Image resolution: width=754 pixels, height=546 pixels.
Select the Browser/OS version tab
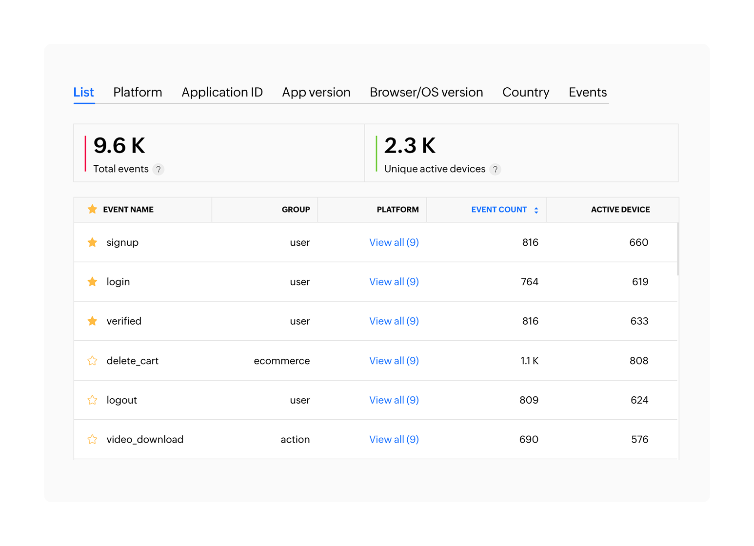(x=426, y=92)
